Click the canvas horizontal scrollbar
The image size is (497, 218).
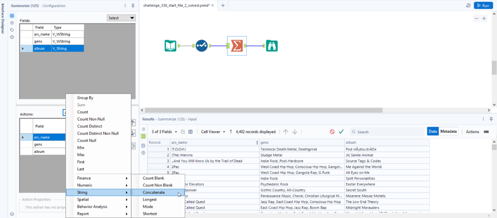pos(264,110)
